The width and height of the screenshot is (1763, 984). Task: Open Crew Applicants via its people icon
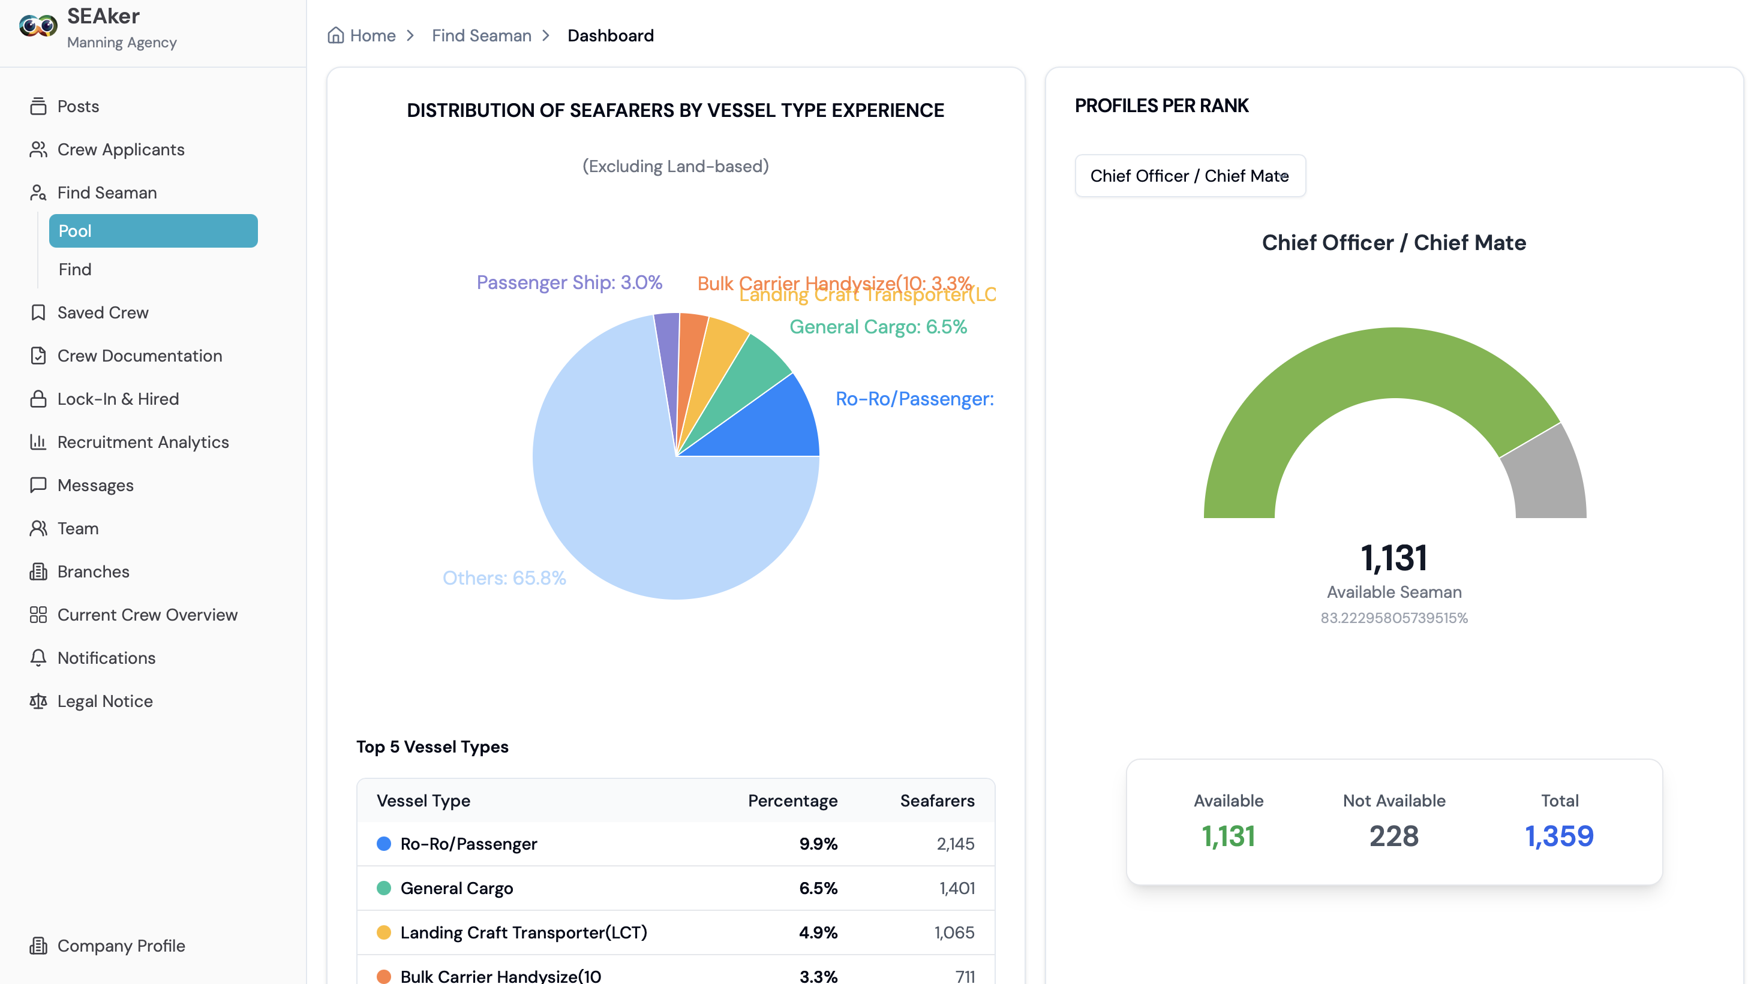38,149
